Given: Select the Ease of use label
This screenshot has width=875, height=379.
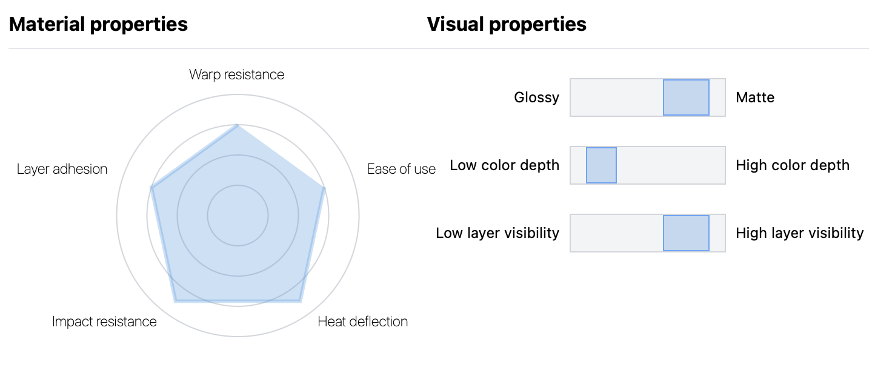Looking at the screenshot, I should 401,169.
